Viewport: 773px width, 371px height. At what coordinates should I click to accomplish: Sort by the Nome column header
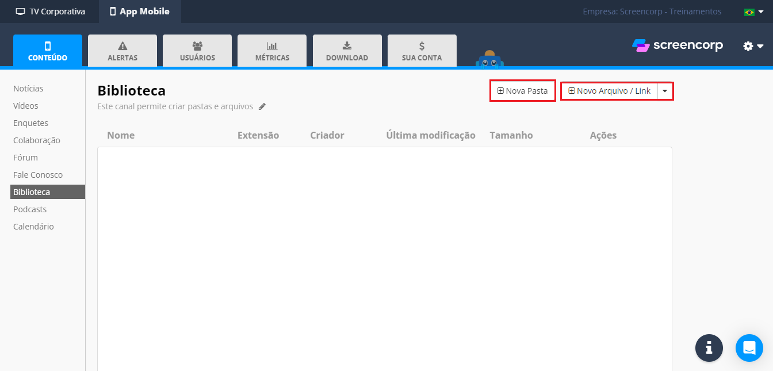click(121, 135)
